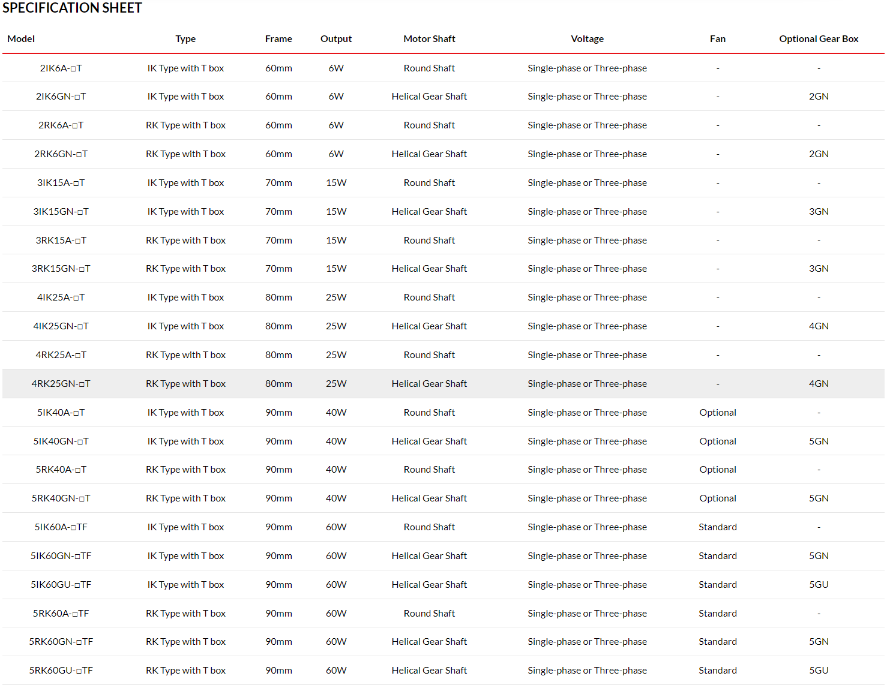887x688 pixels.
Task: Select model 5RK40A-□T cell
Action: click(61, 470)
